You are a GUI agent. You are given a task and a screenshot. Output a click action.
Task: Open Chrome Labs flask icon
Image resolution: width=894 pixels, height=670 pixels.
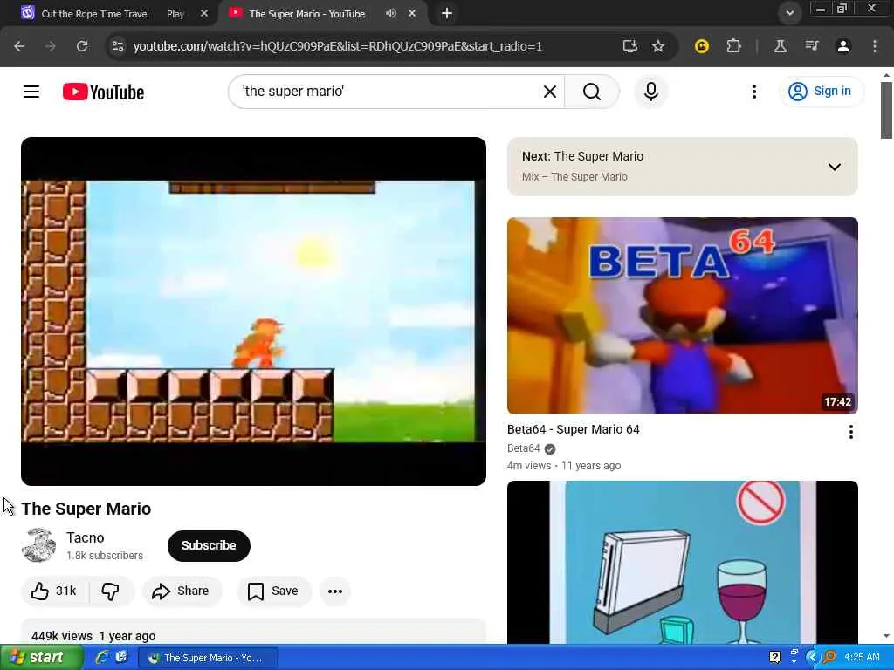click(780, 46)
